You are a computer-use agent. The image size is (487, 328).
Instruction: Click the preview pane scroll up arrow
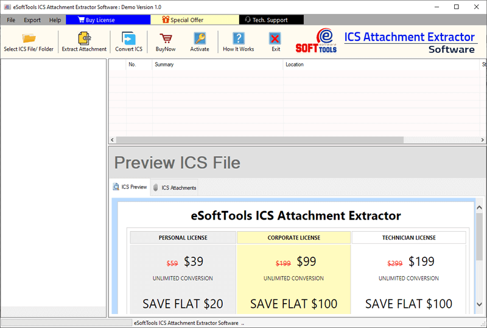pos(479,207)
